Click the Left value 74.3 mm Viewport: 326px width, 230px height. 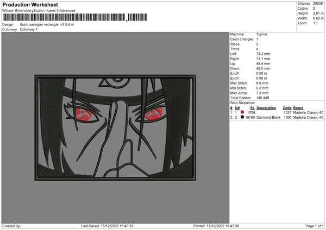coord(263,54)
